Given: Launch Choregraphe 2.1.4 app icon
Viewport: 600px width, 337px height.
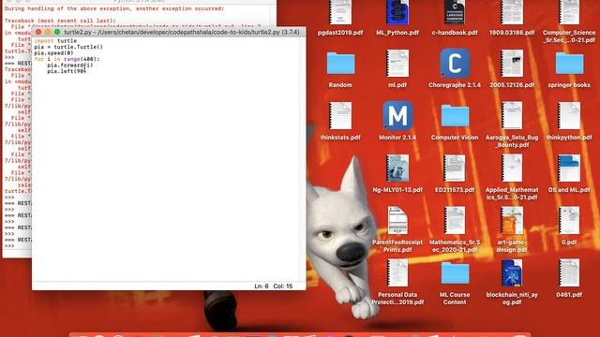Looking at the screenshot, I should (x=455, y=64).
